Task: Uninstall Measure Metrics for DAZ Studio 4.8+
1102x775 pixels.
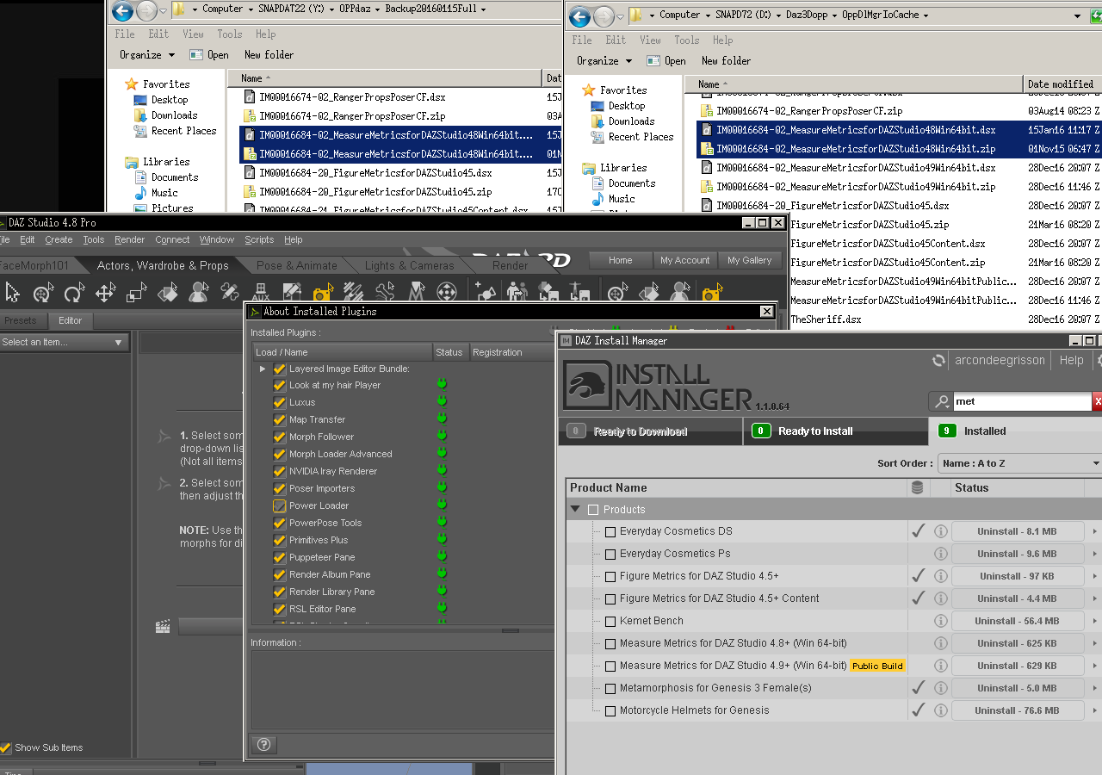Action: click(x=1017, y=643)
